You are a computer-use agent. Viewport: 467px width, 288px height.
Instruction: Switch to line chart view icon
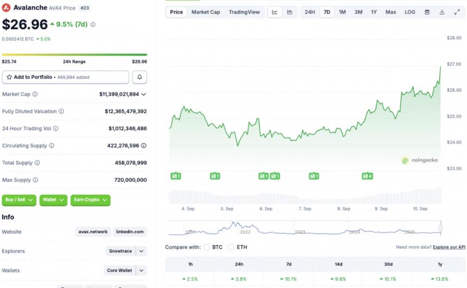tap(275, 12)
